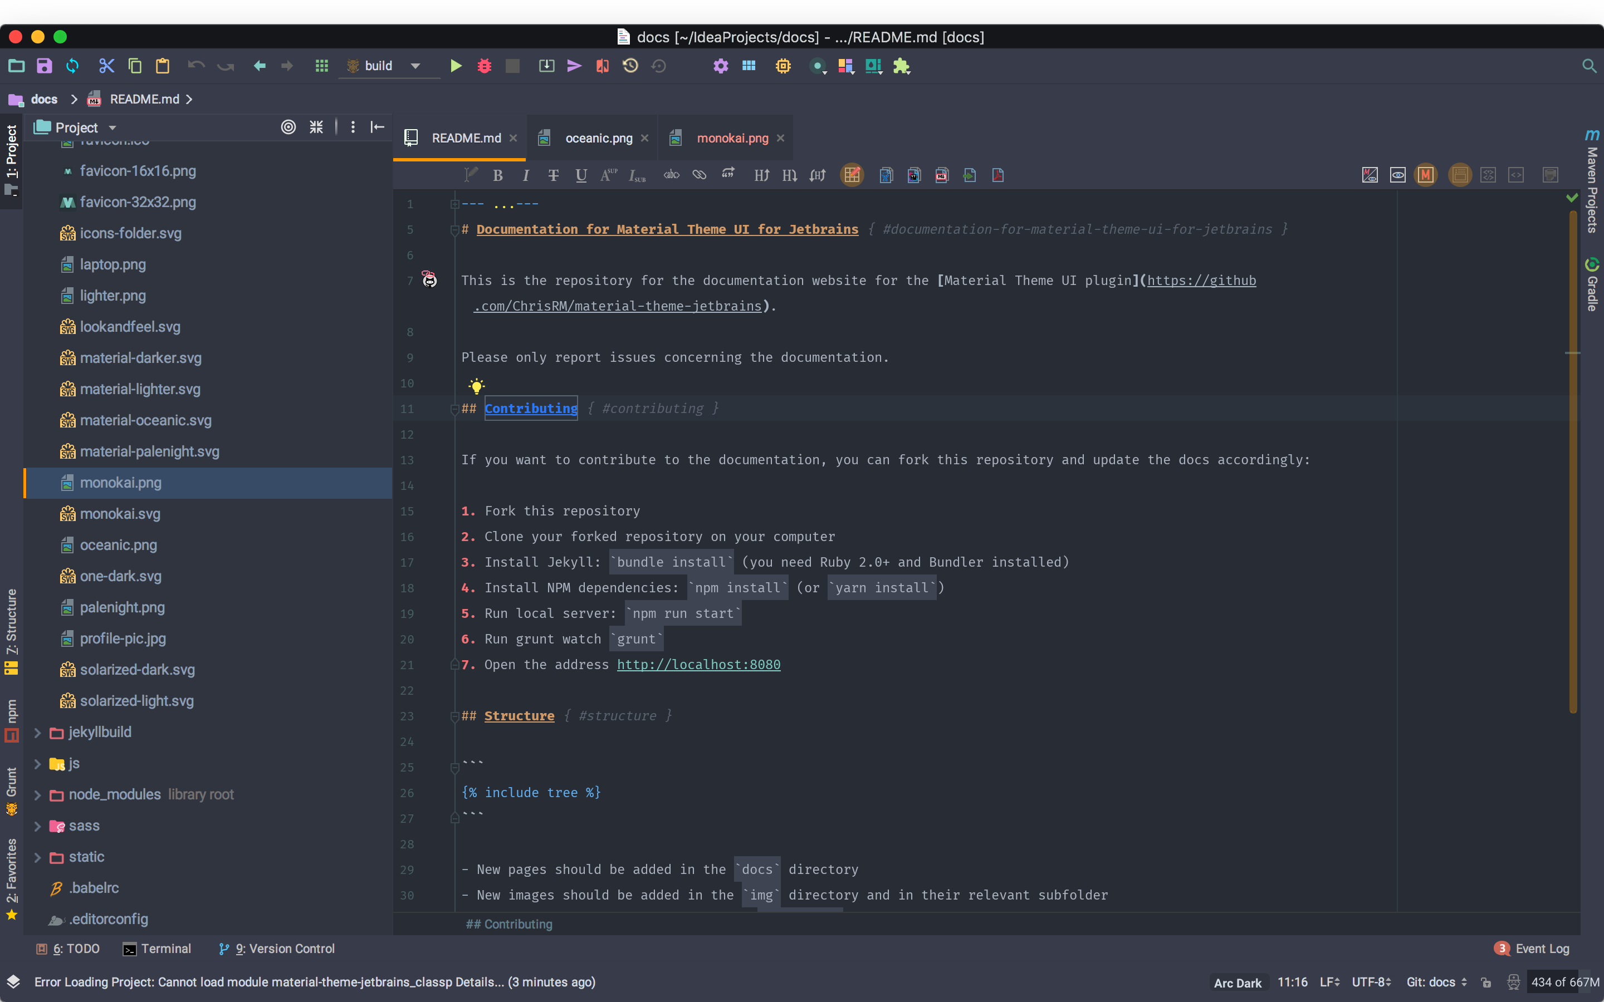The width and height of the screenshot is (1604, 1002).
Task: Click the green Run button
Action: pyautogui.click(x=456, y=66)
